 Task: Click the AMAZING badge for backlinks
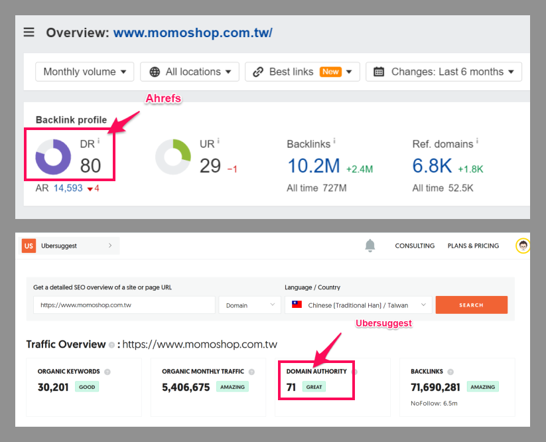tap(482, 387)
